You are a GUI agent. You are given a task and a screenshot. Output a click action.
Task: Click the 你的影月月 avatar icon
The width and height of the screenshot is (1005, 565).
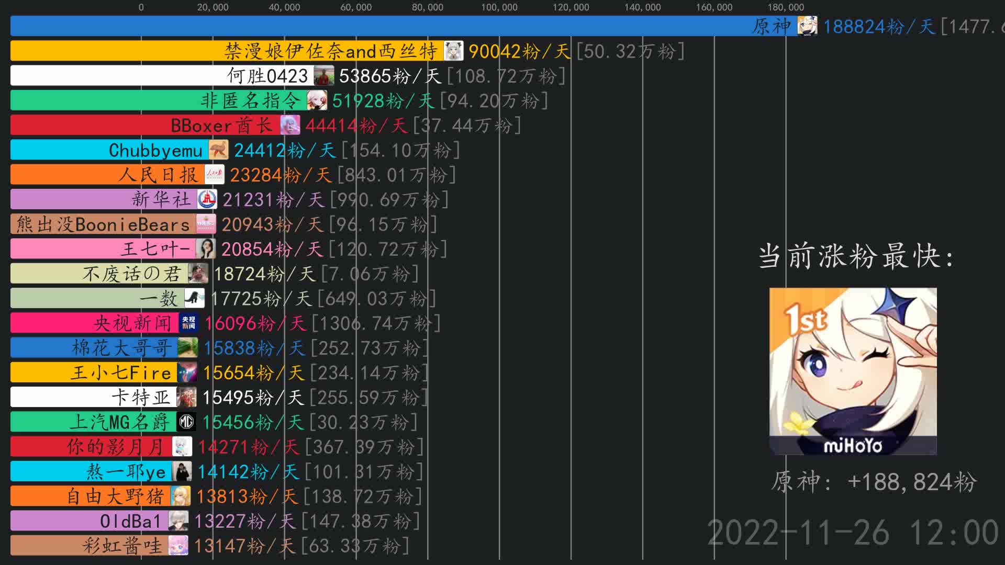[x=183, y=446]
